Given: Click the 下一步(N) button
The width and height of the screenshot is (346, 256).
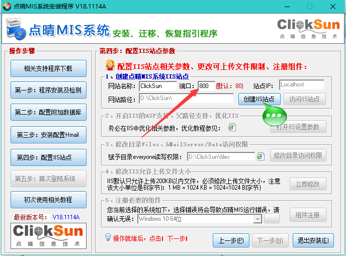Looking at the screenshot, I should pos(271,240).
